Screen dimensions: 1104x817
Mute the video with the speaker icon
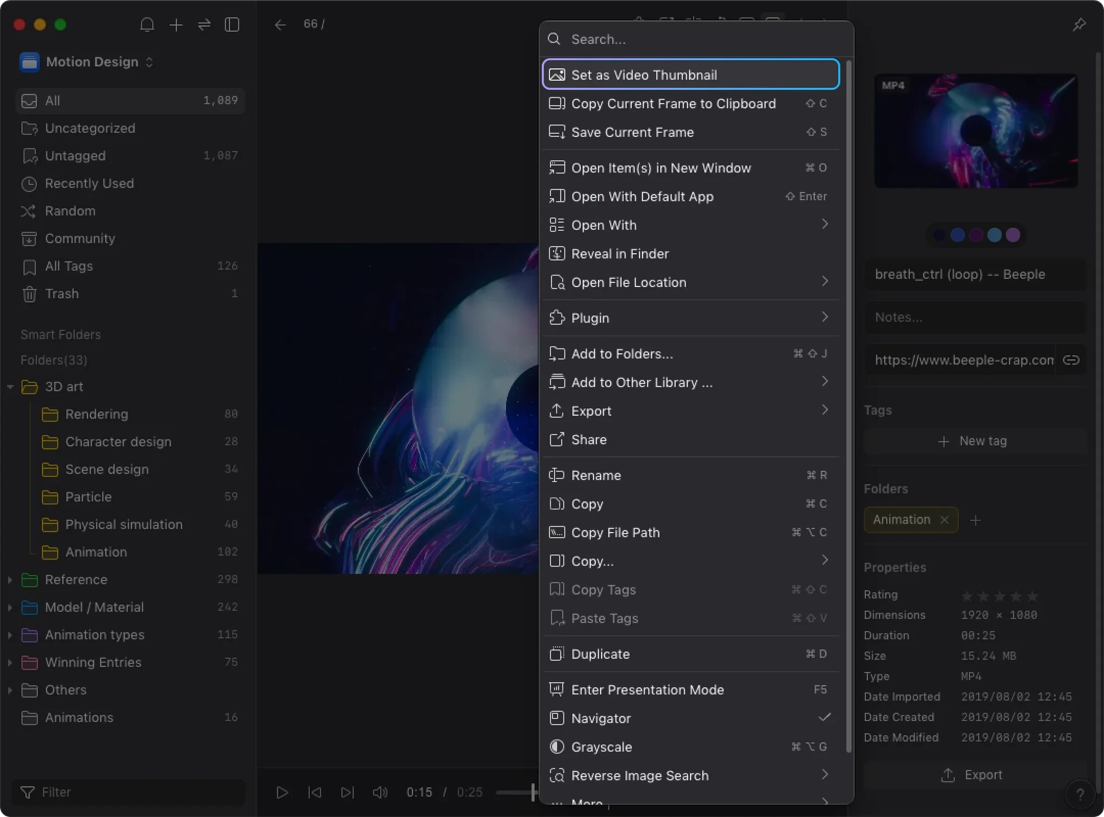pos(380,792)
